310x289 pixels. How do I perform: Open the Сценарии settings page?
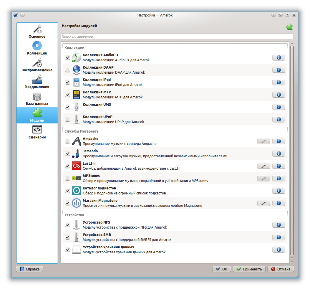click(37, 132)
